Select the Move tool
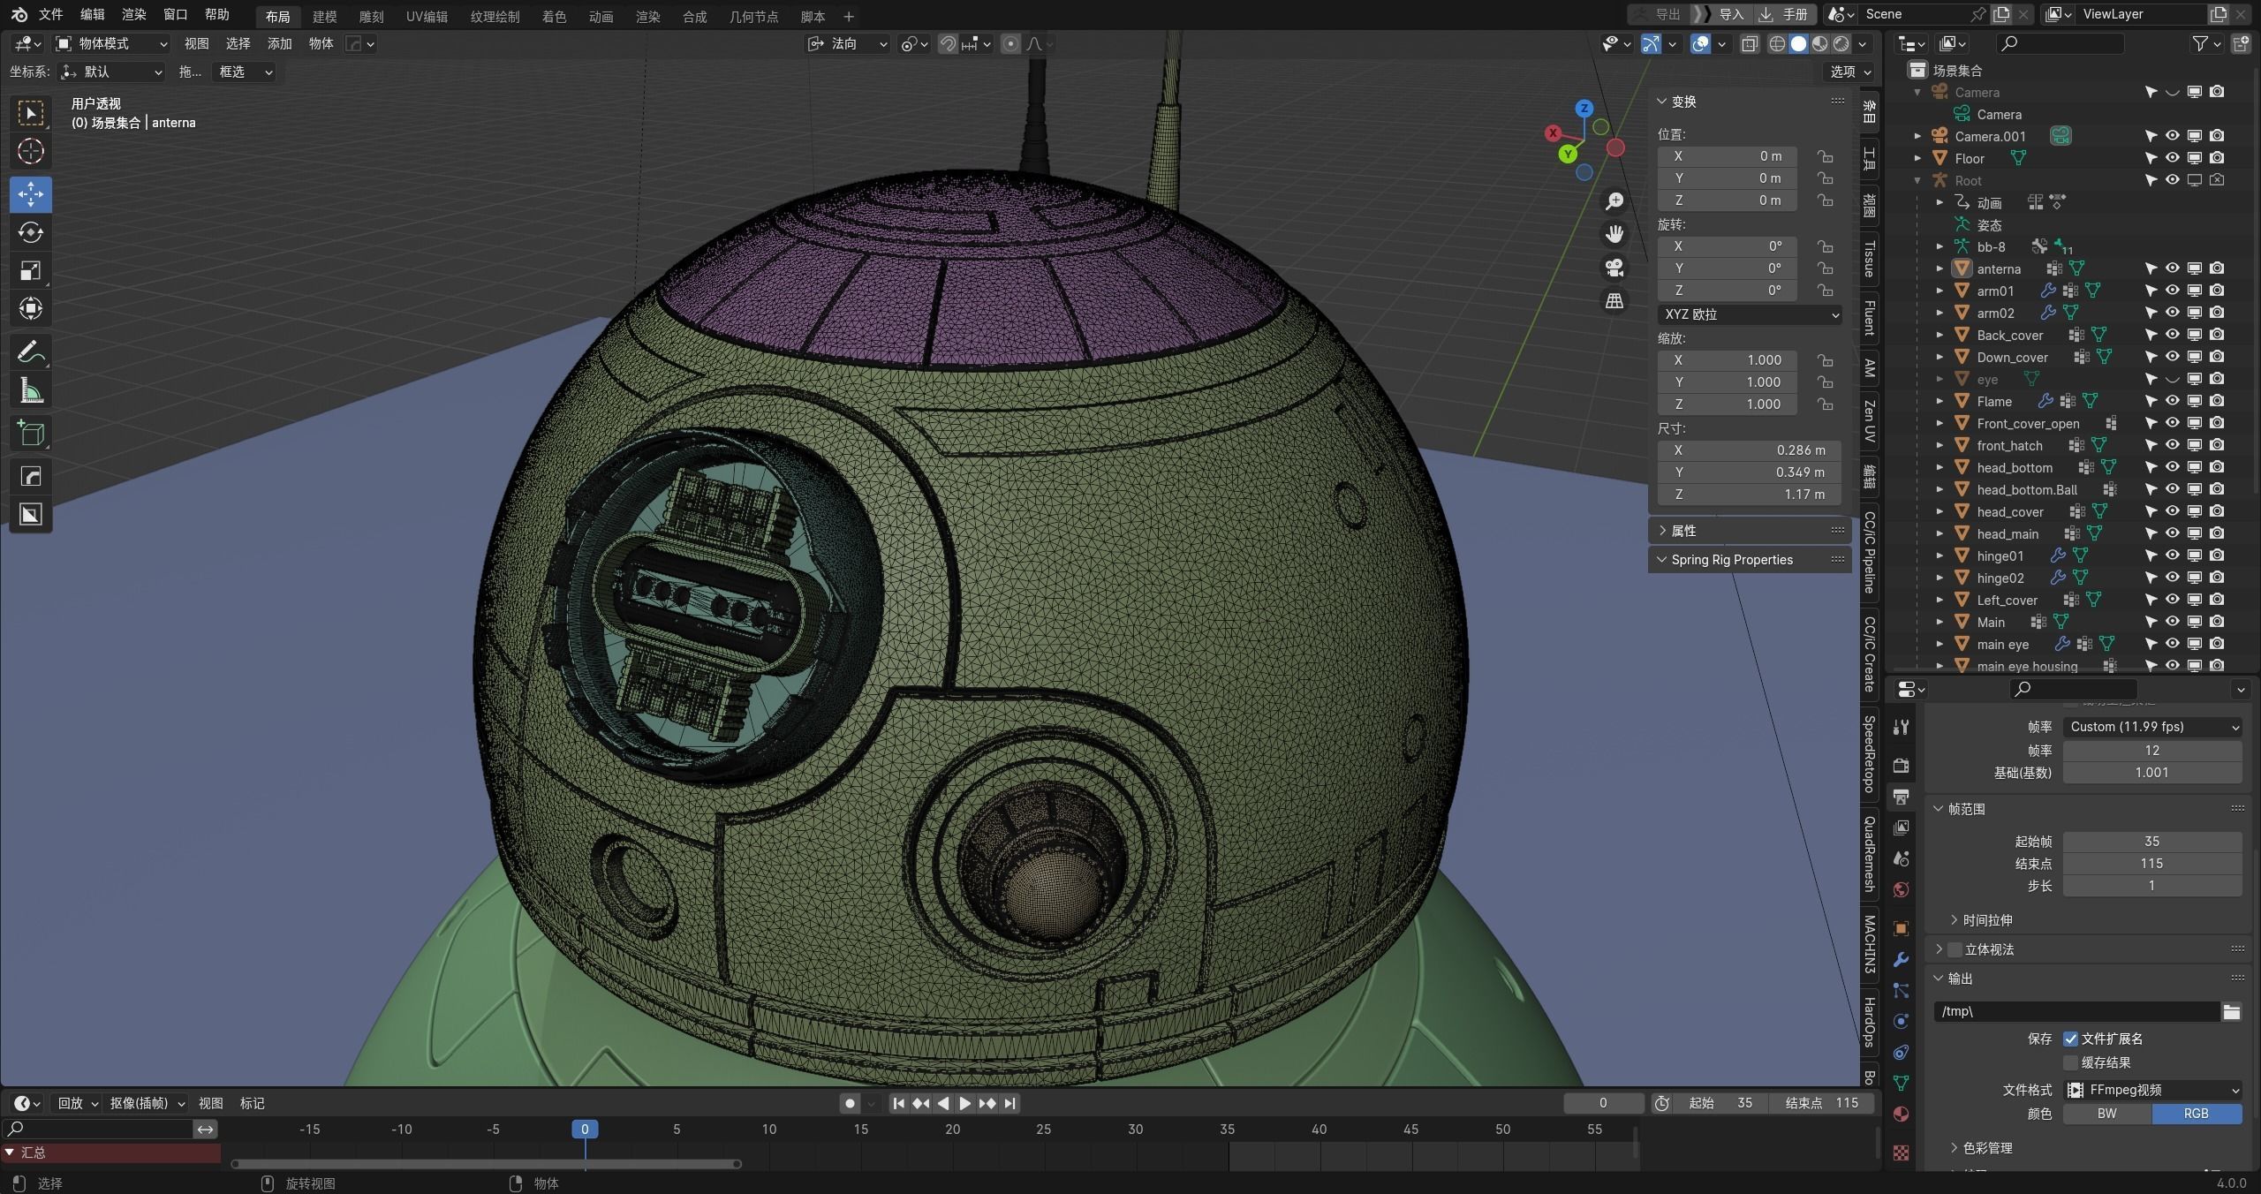2261x1194 pixels. (x=31, y=193)
